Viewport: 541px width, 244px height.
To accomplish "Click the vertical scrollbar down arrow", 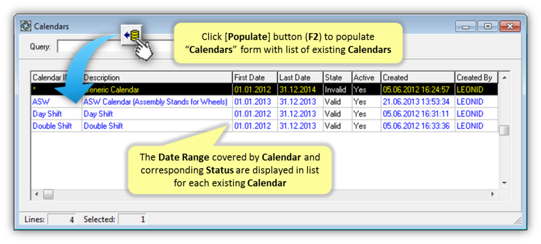I will click(x=504, y=183).
